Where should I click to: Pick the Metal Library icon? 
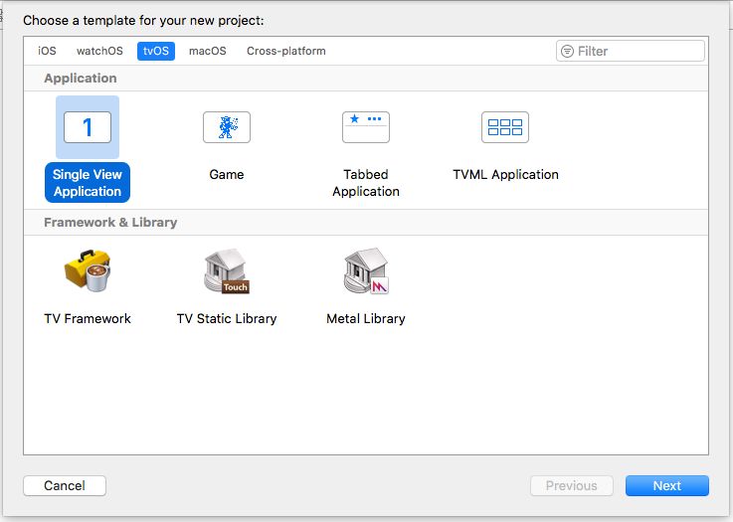366,271
